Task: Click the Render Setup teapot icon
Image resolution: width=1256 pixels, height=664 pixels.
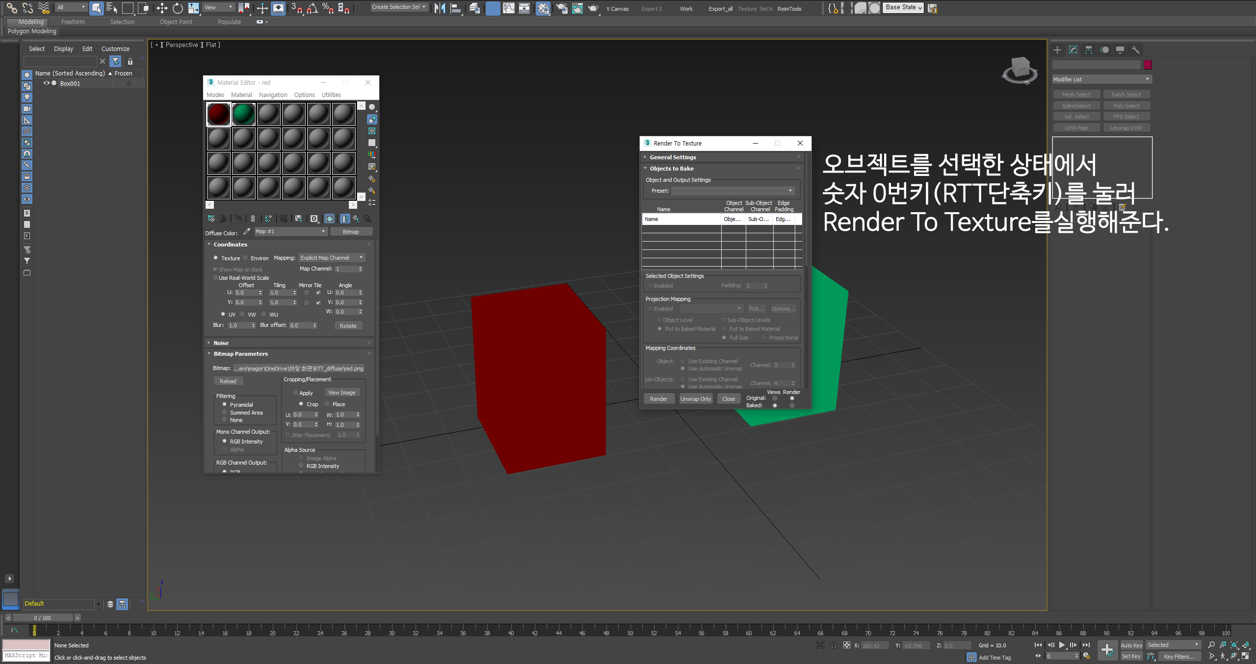Action: pyautogui.click(x=561, y=8)
